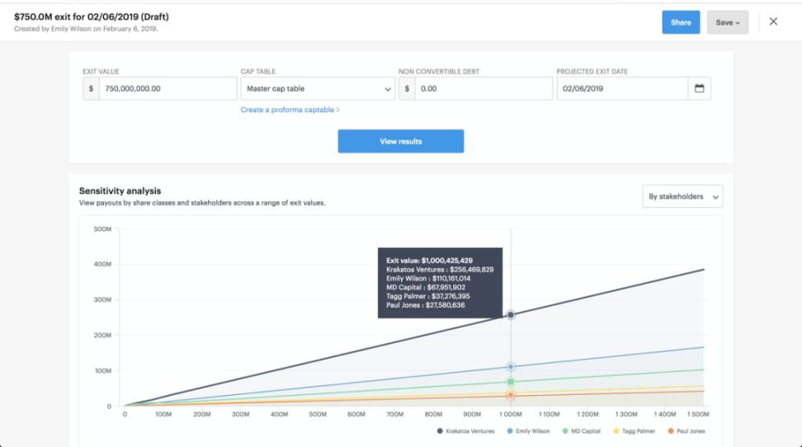Toggle MD Capital series in legend
This screenshot has height=447, width=802.
click(585, 431)
